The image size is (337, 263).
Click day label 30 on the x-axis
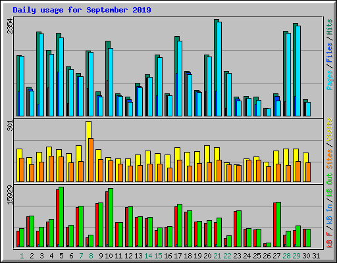306,256
